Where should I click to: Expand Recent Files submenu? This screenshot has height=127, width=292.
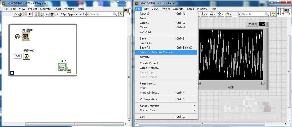(166, 110)
